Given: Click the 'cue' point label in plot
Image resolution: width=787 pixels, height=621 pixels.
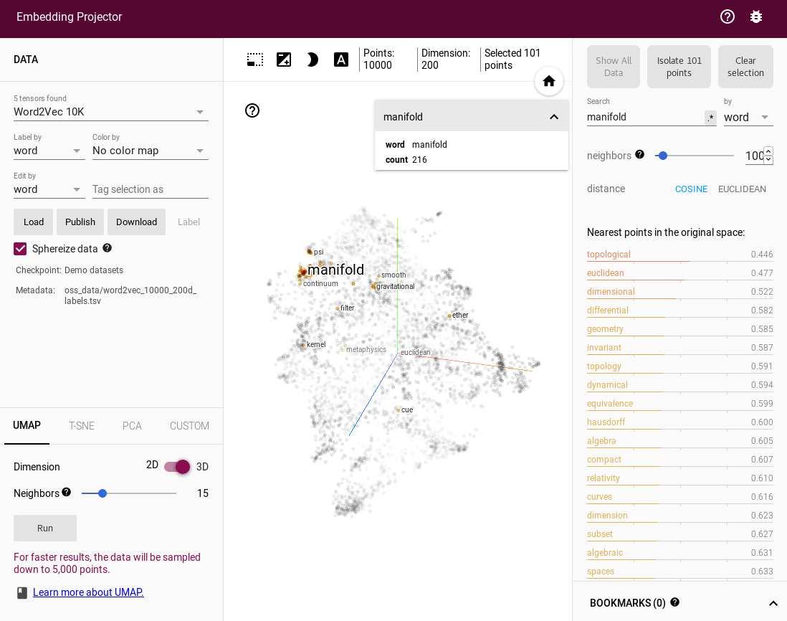Looking at the screenshot, I should (407, 409).
